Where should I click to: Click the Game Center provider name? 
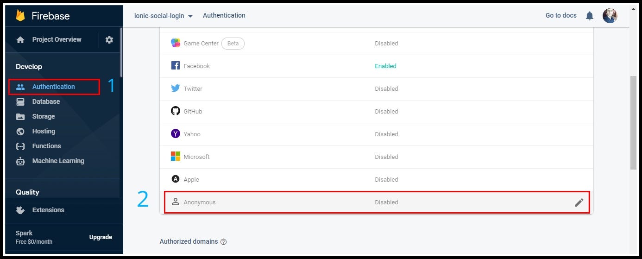201,43
